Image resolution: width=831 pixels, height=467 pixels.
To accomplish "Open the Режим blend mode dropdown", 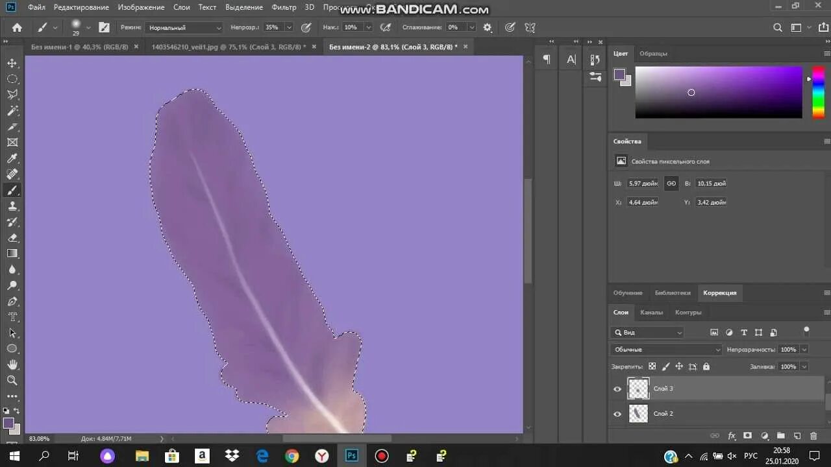I will pyautogui.click(x=184, y=27).
